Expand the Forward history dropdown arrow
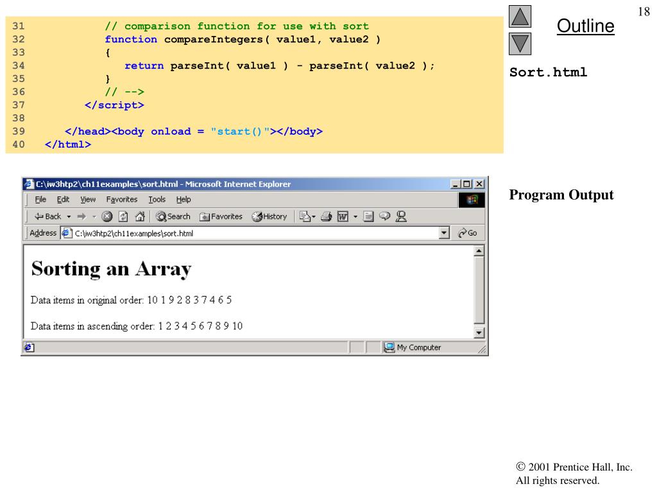The image size is (657, 493). (94, 217)
